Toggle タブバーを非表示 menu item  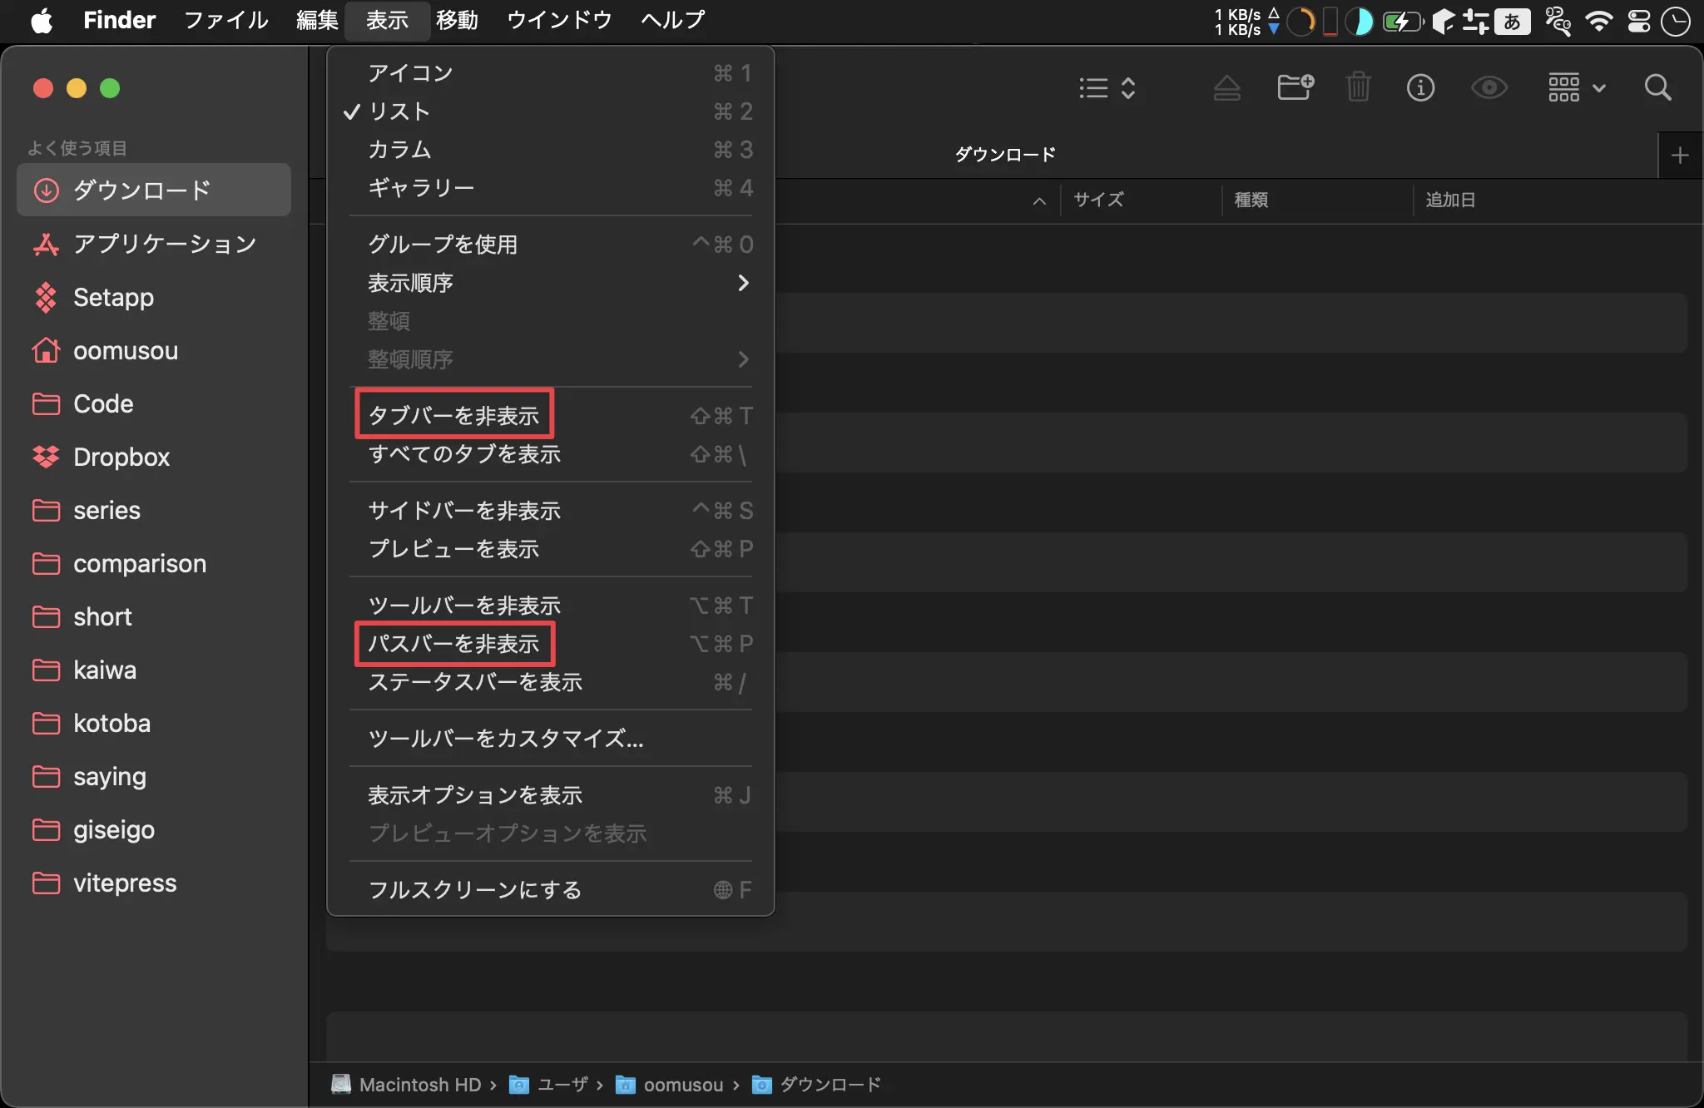click(x=551, y=416)
